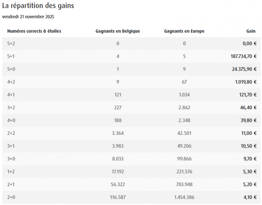Image resolution: width=262 pixels, height=205 pixels.
Task: Select the '4+0' row label
Action: point(11,120)
